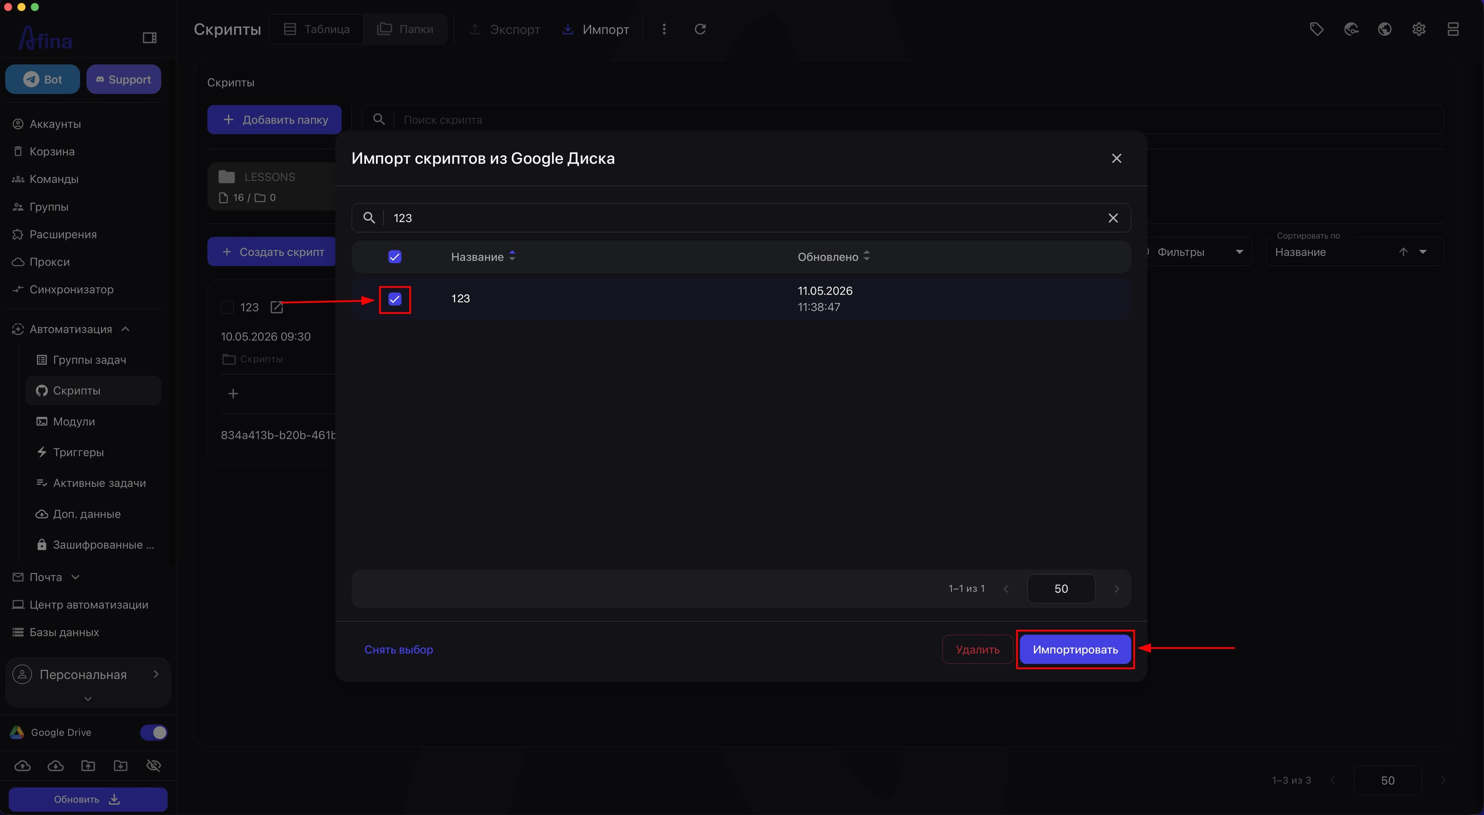Toggle the Google Drive switch
This screenshot has height=815, width=1484.
(x=154, y=733)
